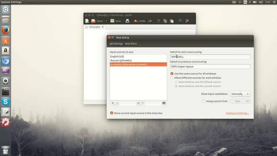Open network menu in the top panel
Screen dimensions: 277x156
pyautogui.click(x=240, y=2)
